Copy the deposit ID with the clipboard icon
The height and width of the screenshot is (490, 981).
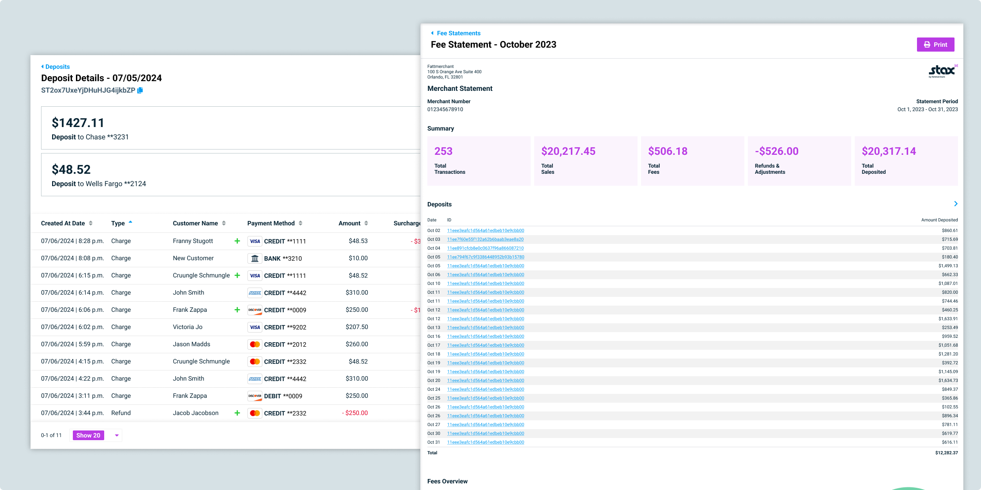point(140,90)
